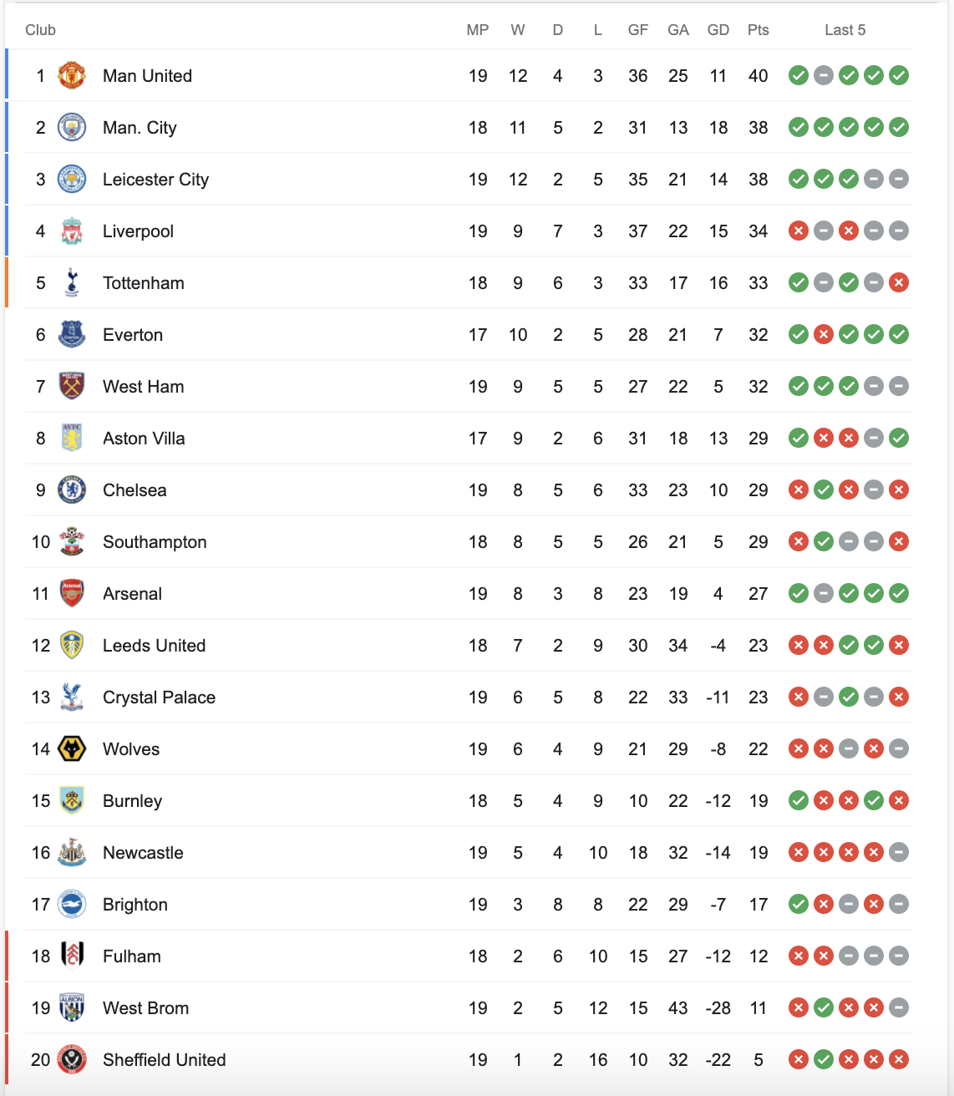Click the Chelsea club crest

pos(72,490)
